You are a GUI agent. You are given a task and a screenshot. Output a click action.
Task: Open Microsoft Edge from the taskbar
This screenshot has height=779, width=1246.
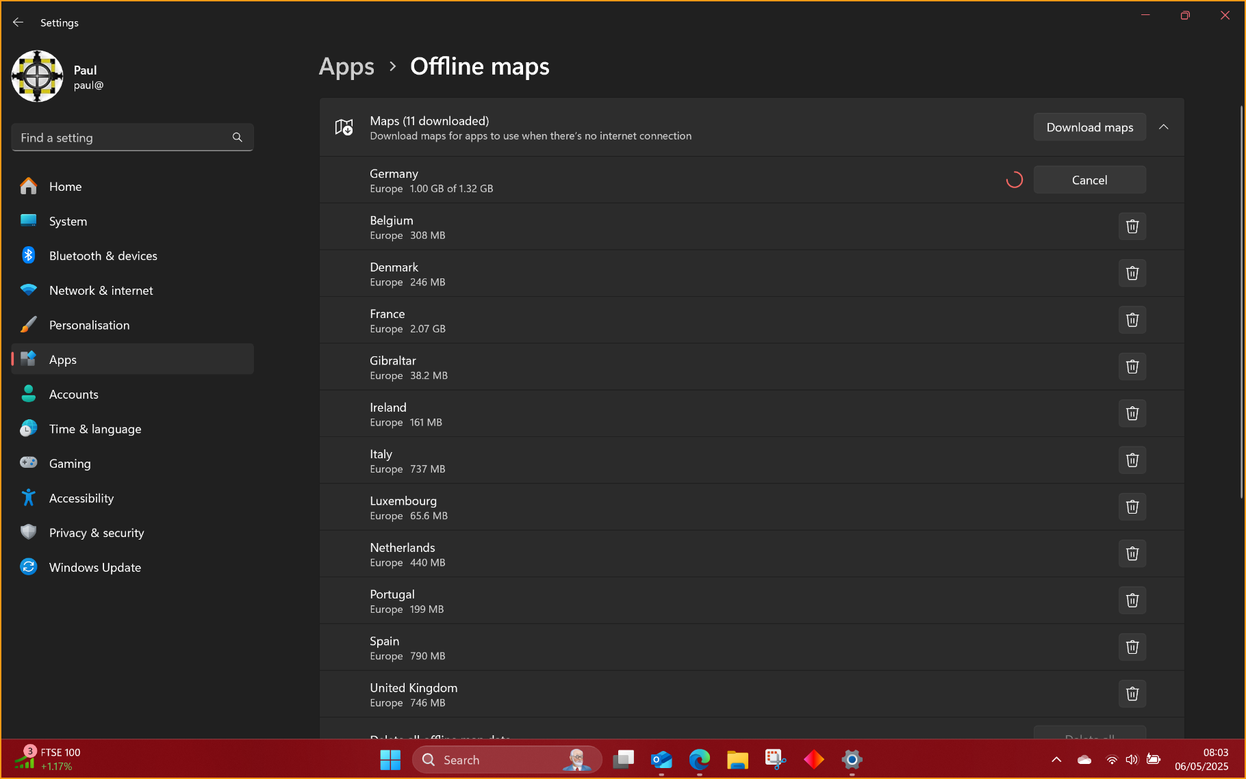pyautogui.click(x=699, y=759)
